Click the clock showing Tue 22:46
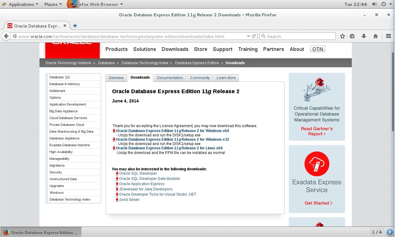This screenshot has height=237, width=395. click(x=356, y=4)
